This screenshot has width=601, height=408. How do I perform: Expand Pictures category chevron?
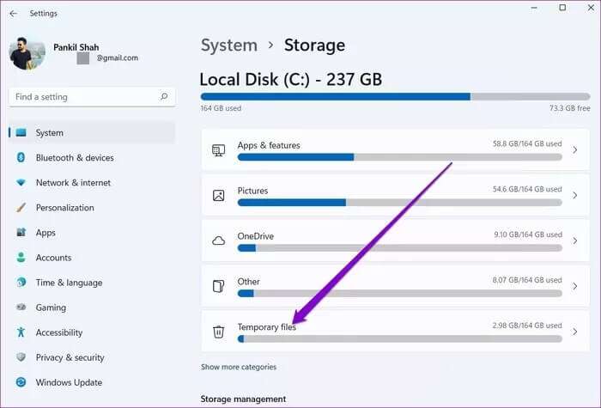(575, 195)
